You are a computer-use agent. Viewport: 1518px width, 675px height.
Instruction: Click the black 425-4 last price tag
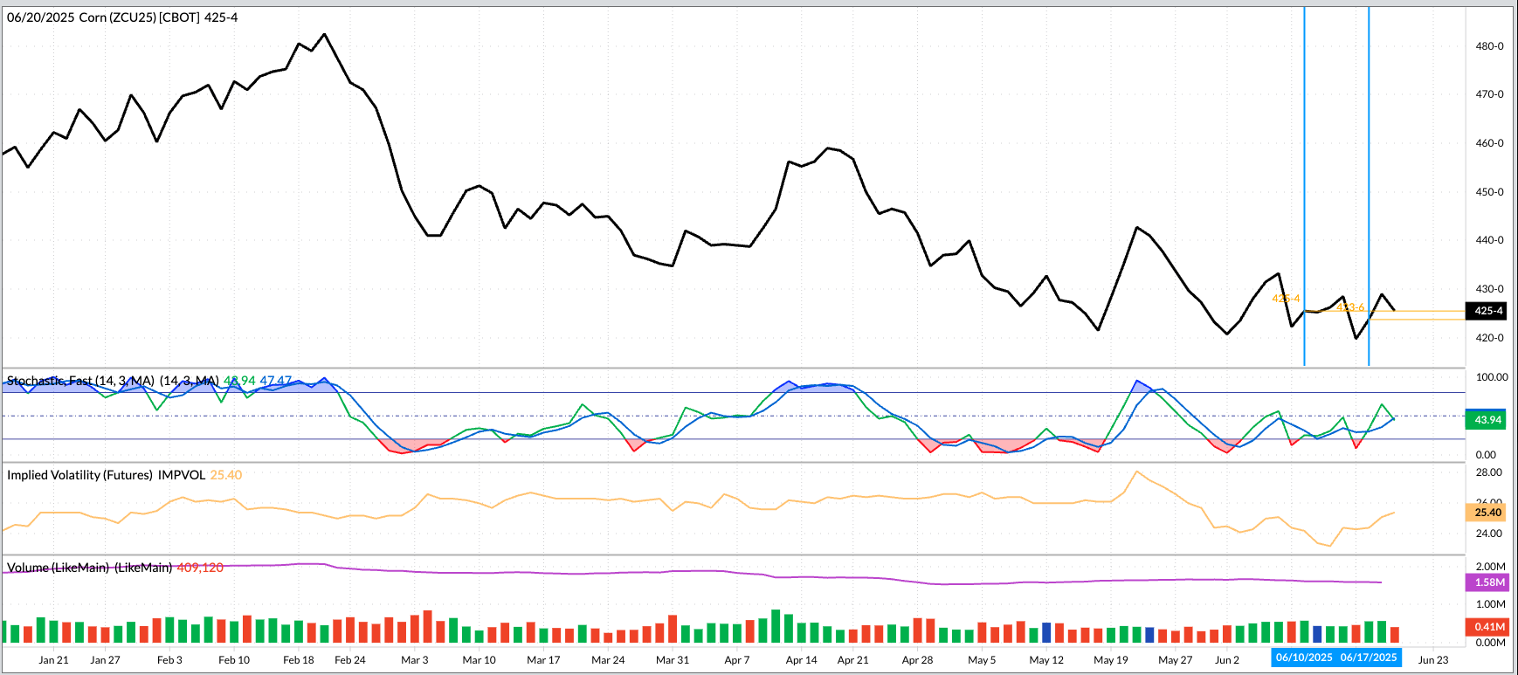pos(1488,311)
